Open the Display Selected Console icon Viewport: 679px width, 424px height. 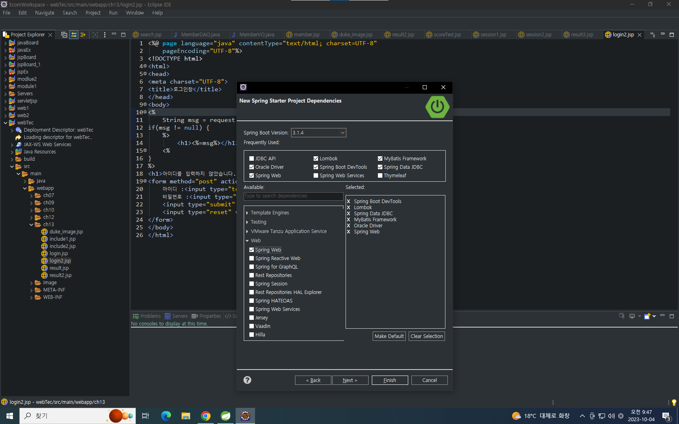point(632,316)
